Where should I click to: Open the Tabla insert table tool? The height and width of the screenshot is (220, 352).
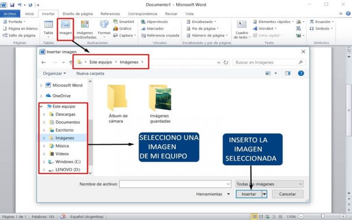coord(48,29)
